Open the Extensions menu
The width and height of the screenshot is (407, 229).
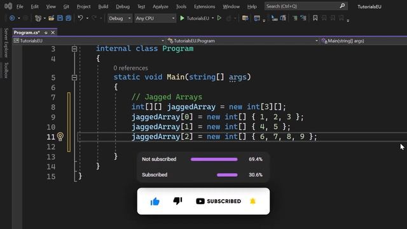[x=205, y=6]
